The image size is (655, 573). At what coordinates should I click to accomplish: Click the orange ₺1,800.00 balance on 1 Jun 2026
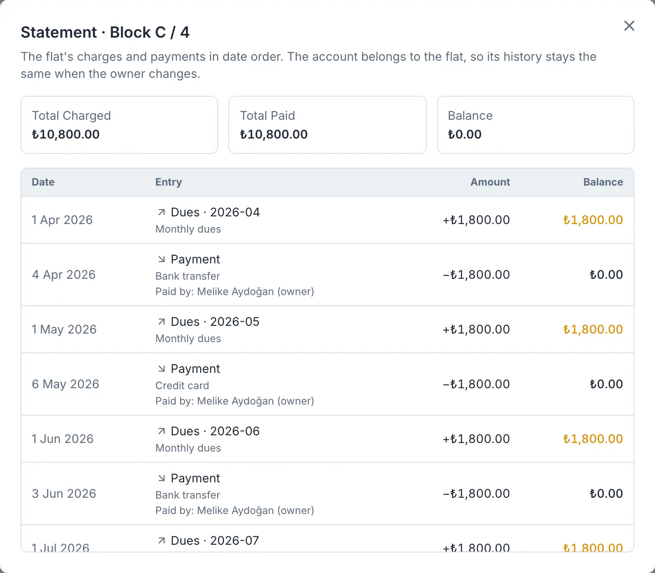(x=593, y=439)
